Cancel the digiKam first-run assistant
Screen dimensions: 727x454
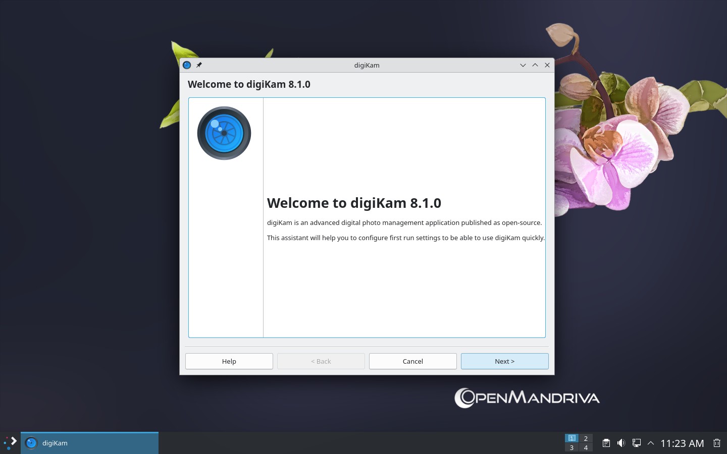(x=412, y=361)
